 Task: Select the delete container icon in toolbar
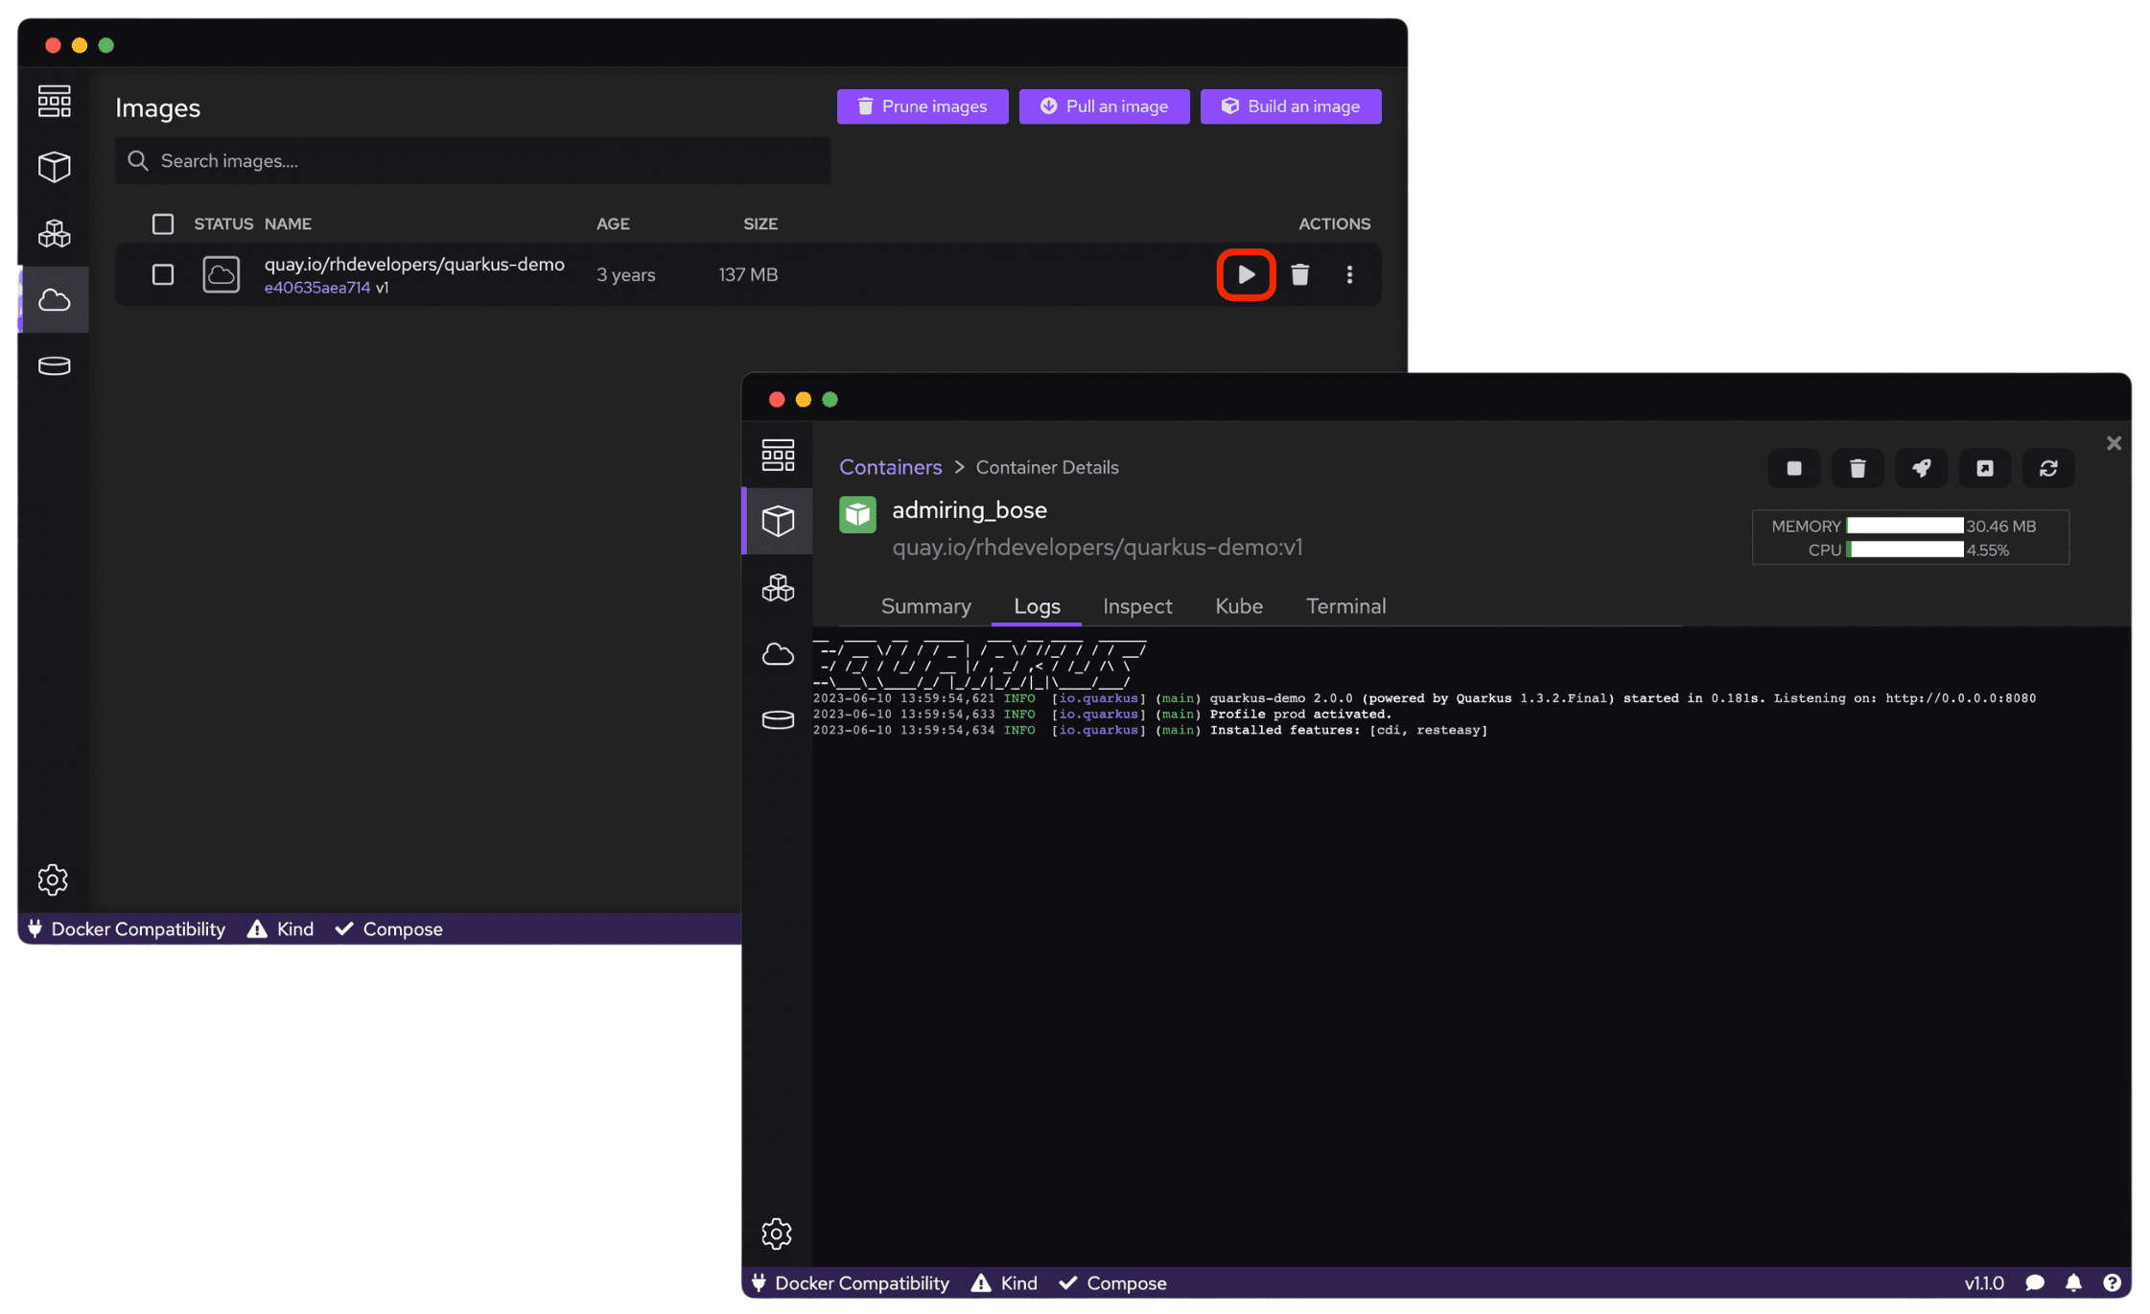click(1858, 467)
